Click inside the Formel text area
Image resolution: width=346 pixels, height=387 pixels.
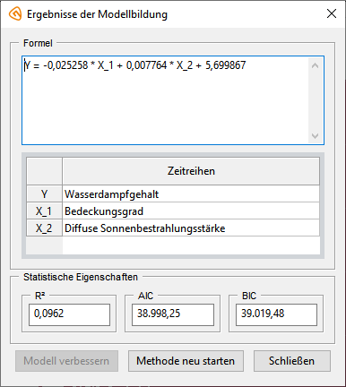tap(166, 100)
